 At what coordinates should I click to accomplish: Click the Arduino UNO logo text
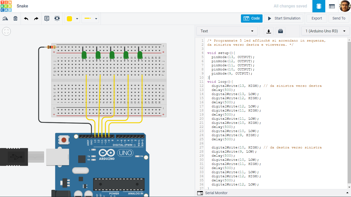[x=125, y=153]
